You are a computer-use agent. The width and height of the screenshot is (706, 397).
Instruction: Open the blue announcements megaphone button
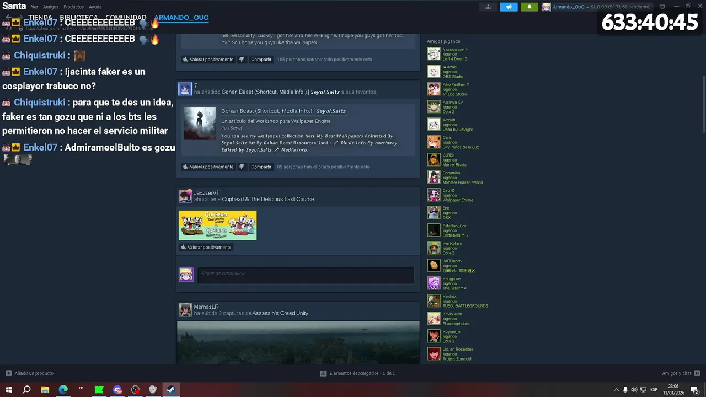tap(509, 7)
